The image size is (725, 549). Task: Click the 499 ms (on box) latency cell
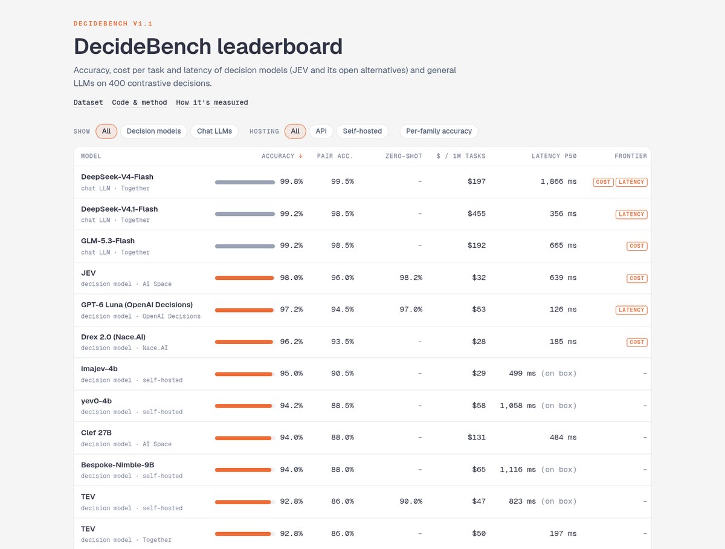click(543, 374)
